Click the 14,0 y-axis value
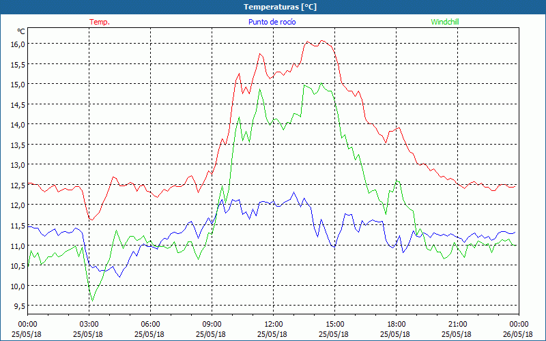This screenshot has width=546, height=341. [18, 125]
